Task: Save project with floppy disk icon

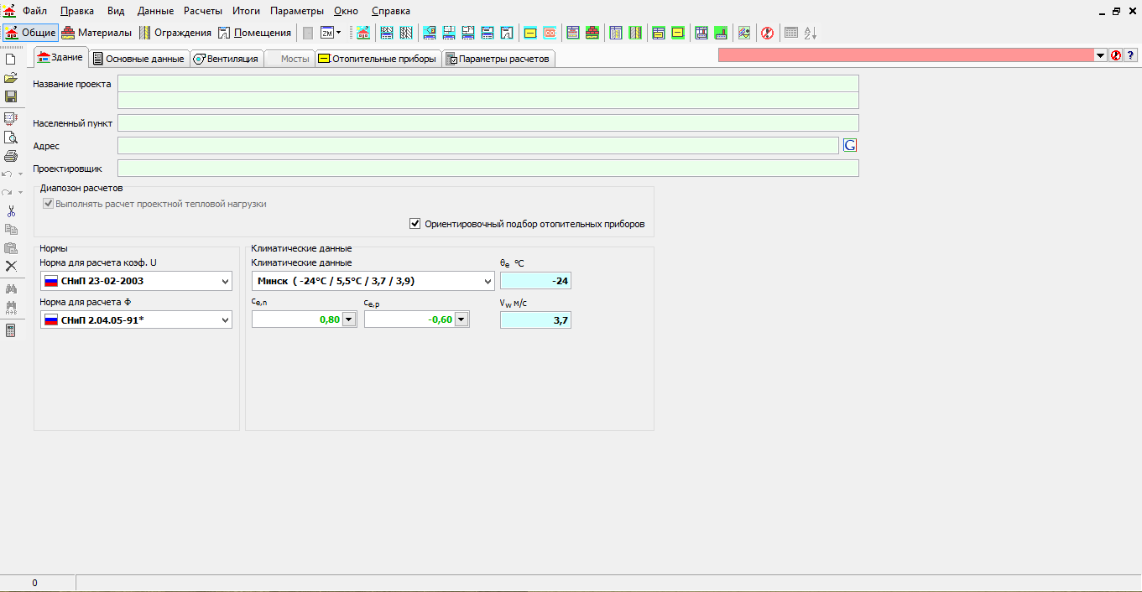Action: [x=11, y=96]
